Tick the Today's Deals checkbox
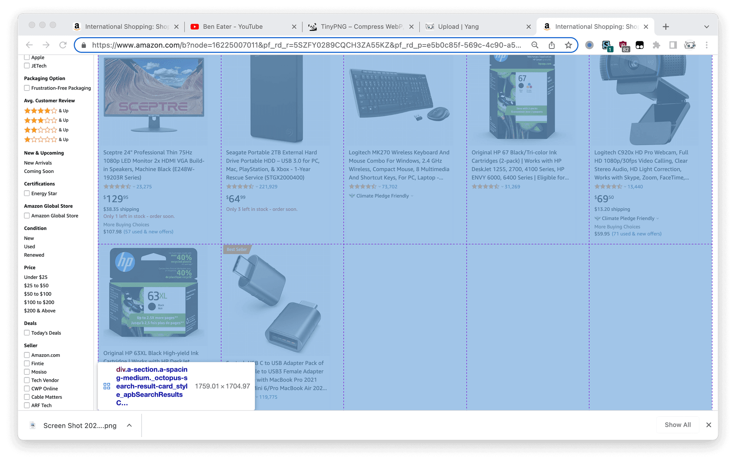The height and width of the screenshot is (462, 736). [x=27, y=333]
